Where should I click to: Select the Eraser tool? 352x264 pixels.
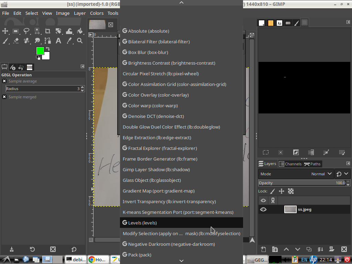click(x=16, y=41)
